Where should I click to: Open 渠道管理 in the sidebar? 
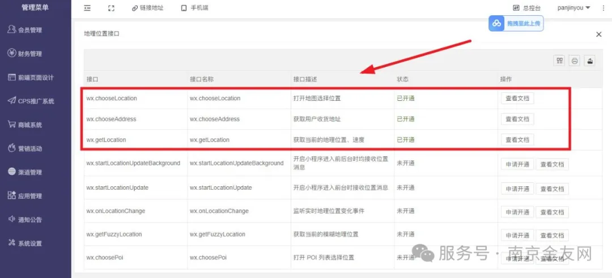tap(25, 172)
